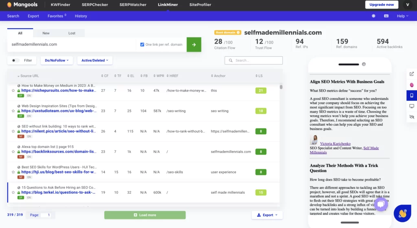Click the backlinks table scrollbar
This screenshot has width=417, height=228.
281,87
